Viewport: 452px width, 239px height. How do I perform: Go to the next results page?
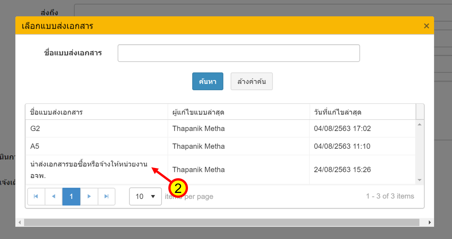[89, 196]
